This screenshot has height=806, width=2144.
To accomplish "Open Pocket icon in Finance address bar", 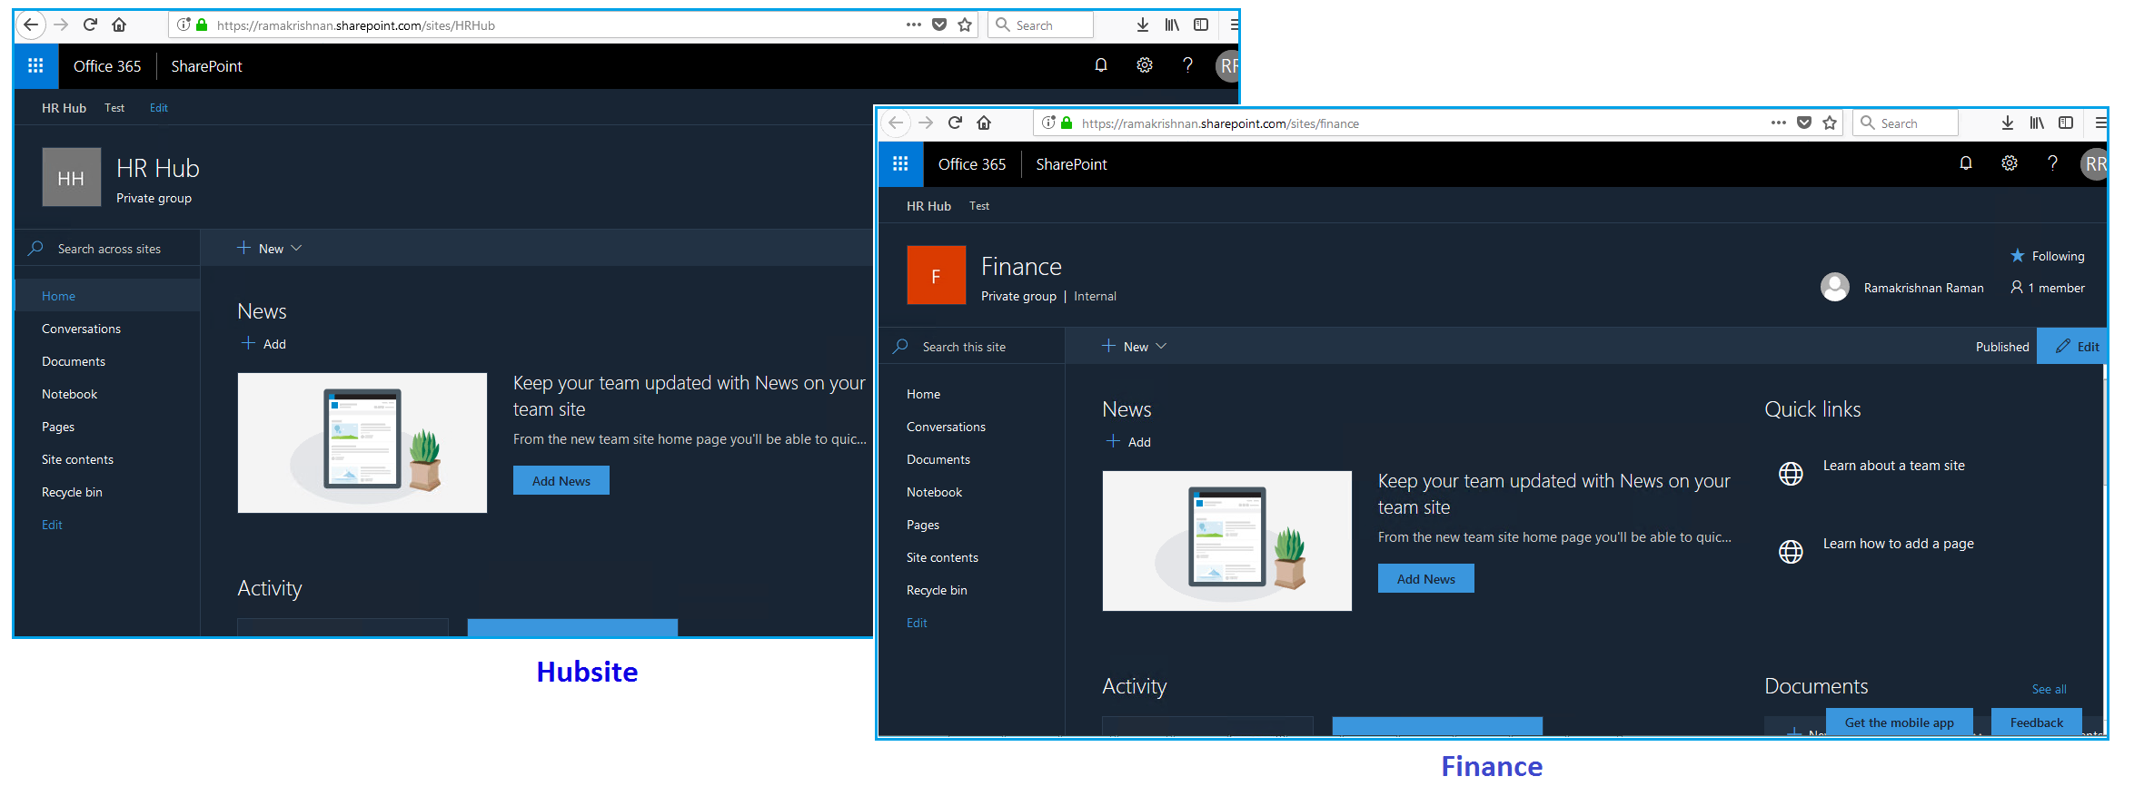I will coord(1804,123).
